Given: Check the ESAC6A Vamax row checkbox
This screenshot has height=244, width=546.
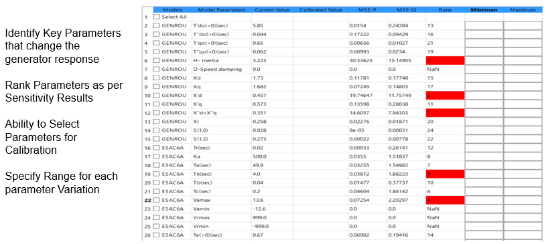Looking at the screenshot, I should 156,200.
